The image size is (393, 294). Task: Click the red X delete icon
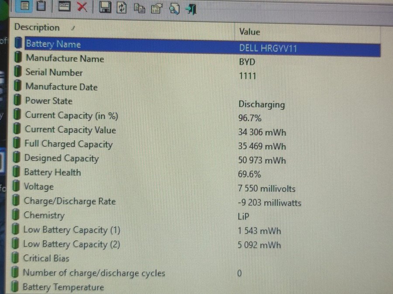pyautogui.click(x=82, y=7)
